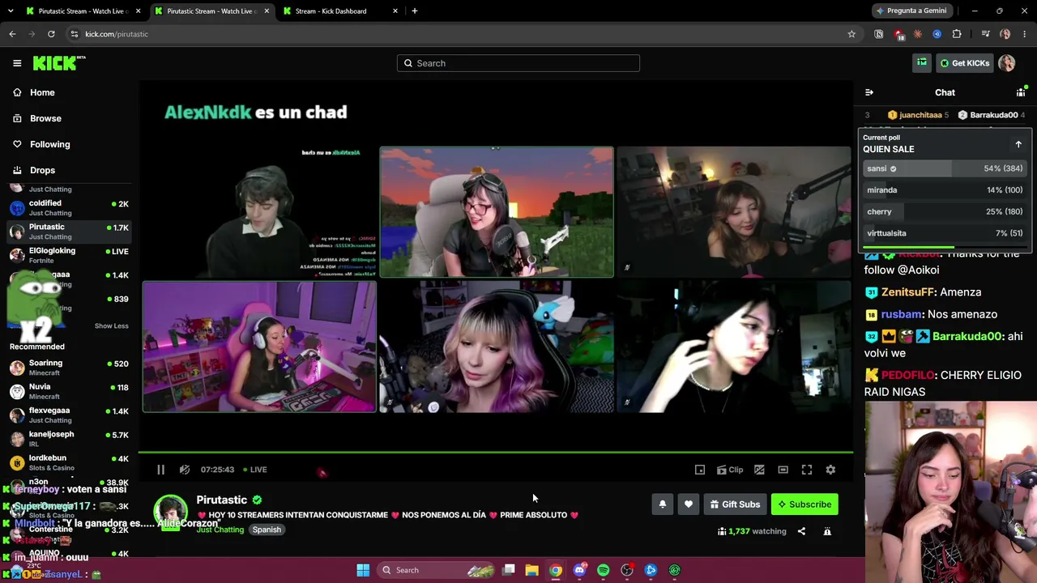The height and width of the screenshot is (583, 1037).
Task: Open Chrome media controls icon
Action: point(985,34)
